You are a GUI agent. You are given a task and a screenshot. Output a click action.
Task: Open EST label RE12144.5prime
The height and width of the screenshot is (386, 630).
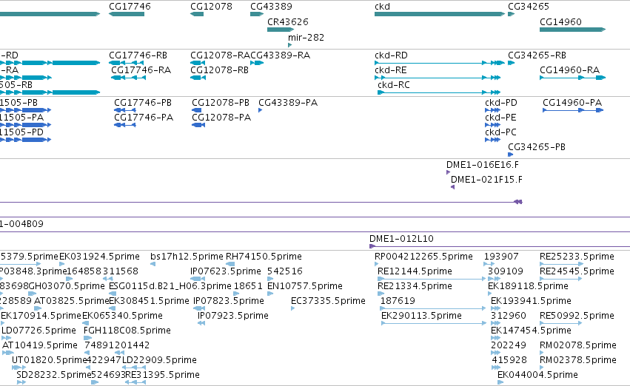point(415,271)
